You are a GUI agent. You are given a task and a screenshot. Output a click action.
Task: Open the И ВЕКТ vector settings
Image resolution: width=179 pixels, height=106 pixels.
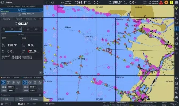[11, 15]
